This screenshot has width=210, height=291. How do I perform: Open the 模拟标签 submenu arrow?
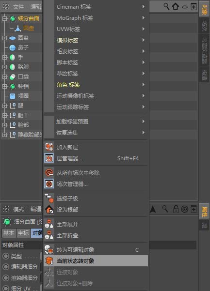pos(143,40)
